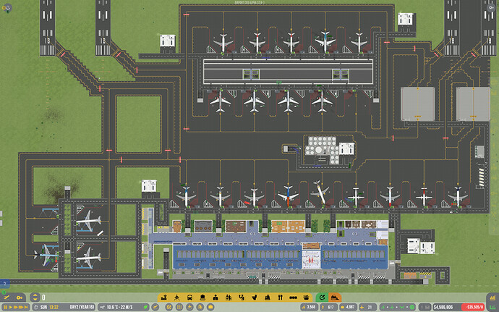Click the pause game speed button
This screenshot has height=312, width=499.
coord(7,308)
